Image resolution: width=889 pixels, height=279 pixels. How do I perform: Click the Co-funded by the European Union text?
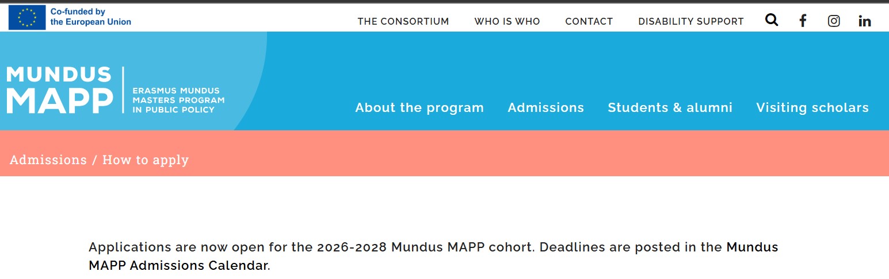(91, 17)
